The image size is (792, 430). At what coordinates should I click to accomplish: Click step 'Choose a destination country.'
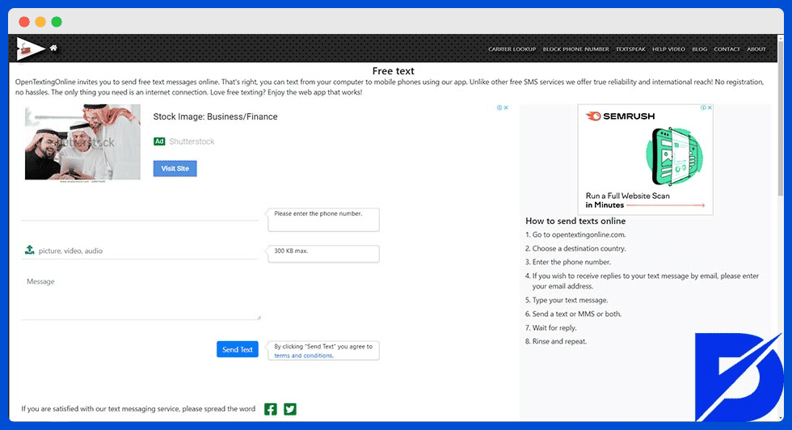pos(579,248)
